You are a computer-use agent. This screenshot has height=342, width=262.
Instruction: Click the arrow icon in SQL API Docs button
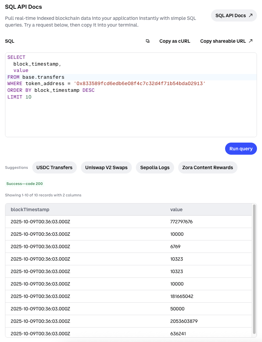click(x=251, y=15)
